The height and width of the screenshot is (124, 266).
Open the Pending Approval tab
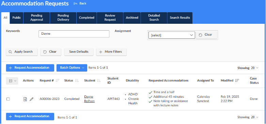(x=37, y=18)
